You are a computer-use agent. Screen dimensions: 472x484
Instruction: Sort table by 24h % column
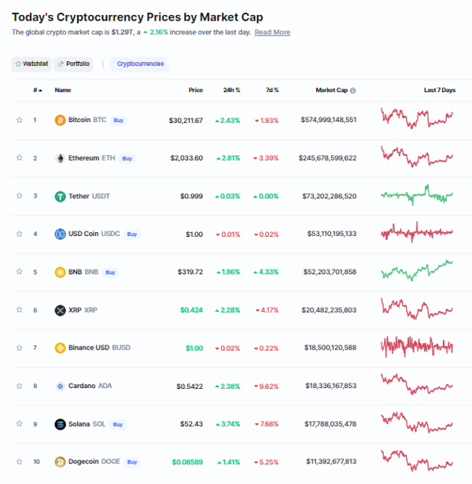pos(231,91)
